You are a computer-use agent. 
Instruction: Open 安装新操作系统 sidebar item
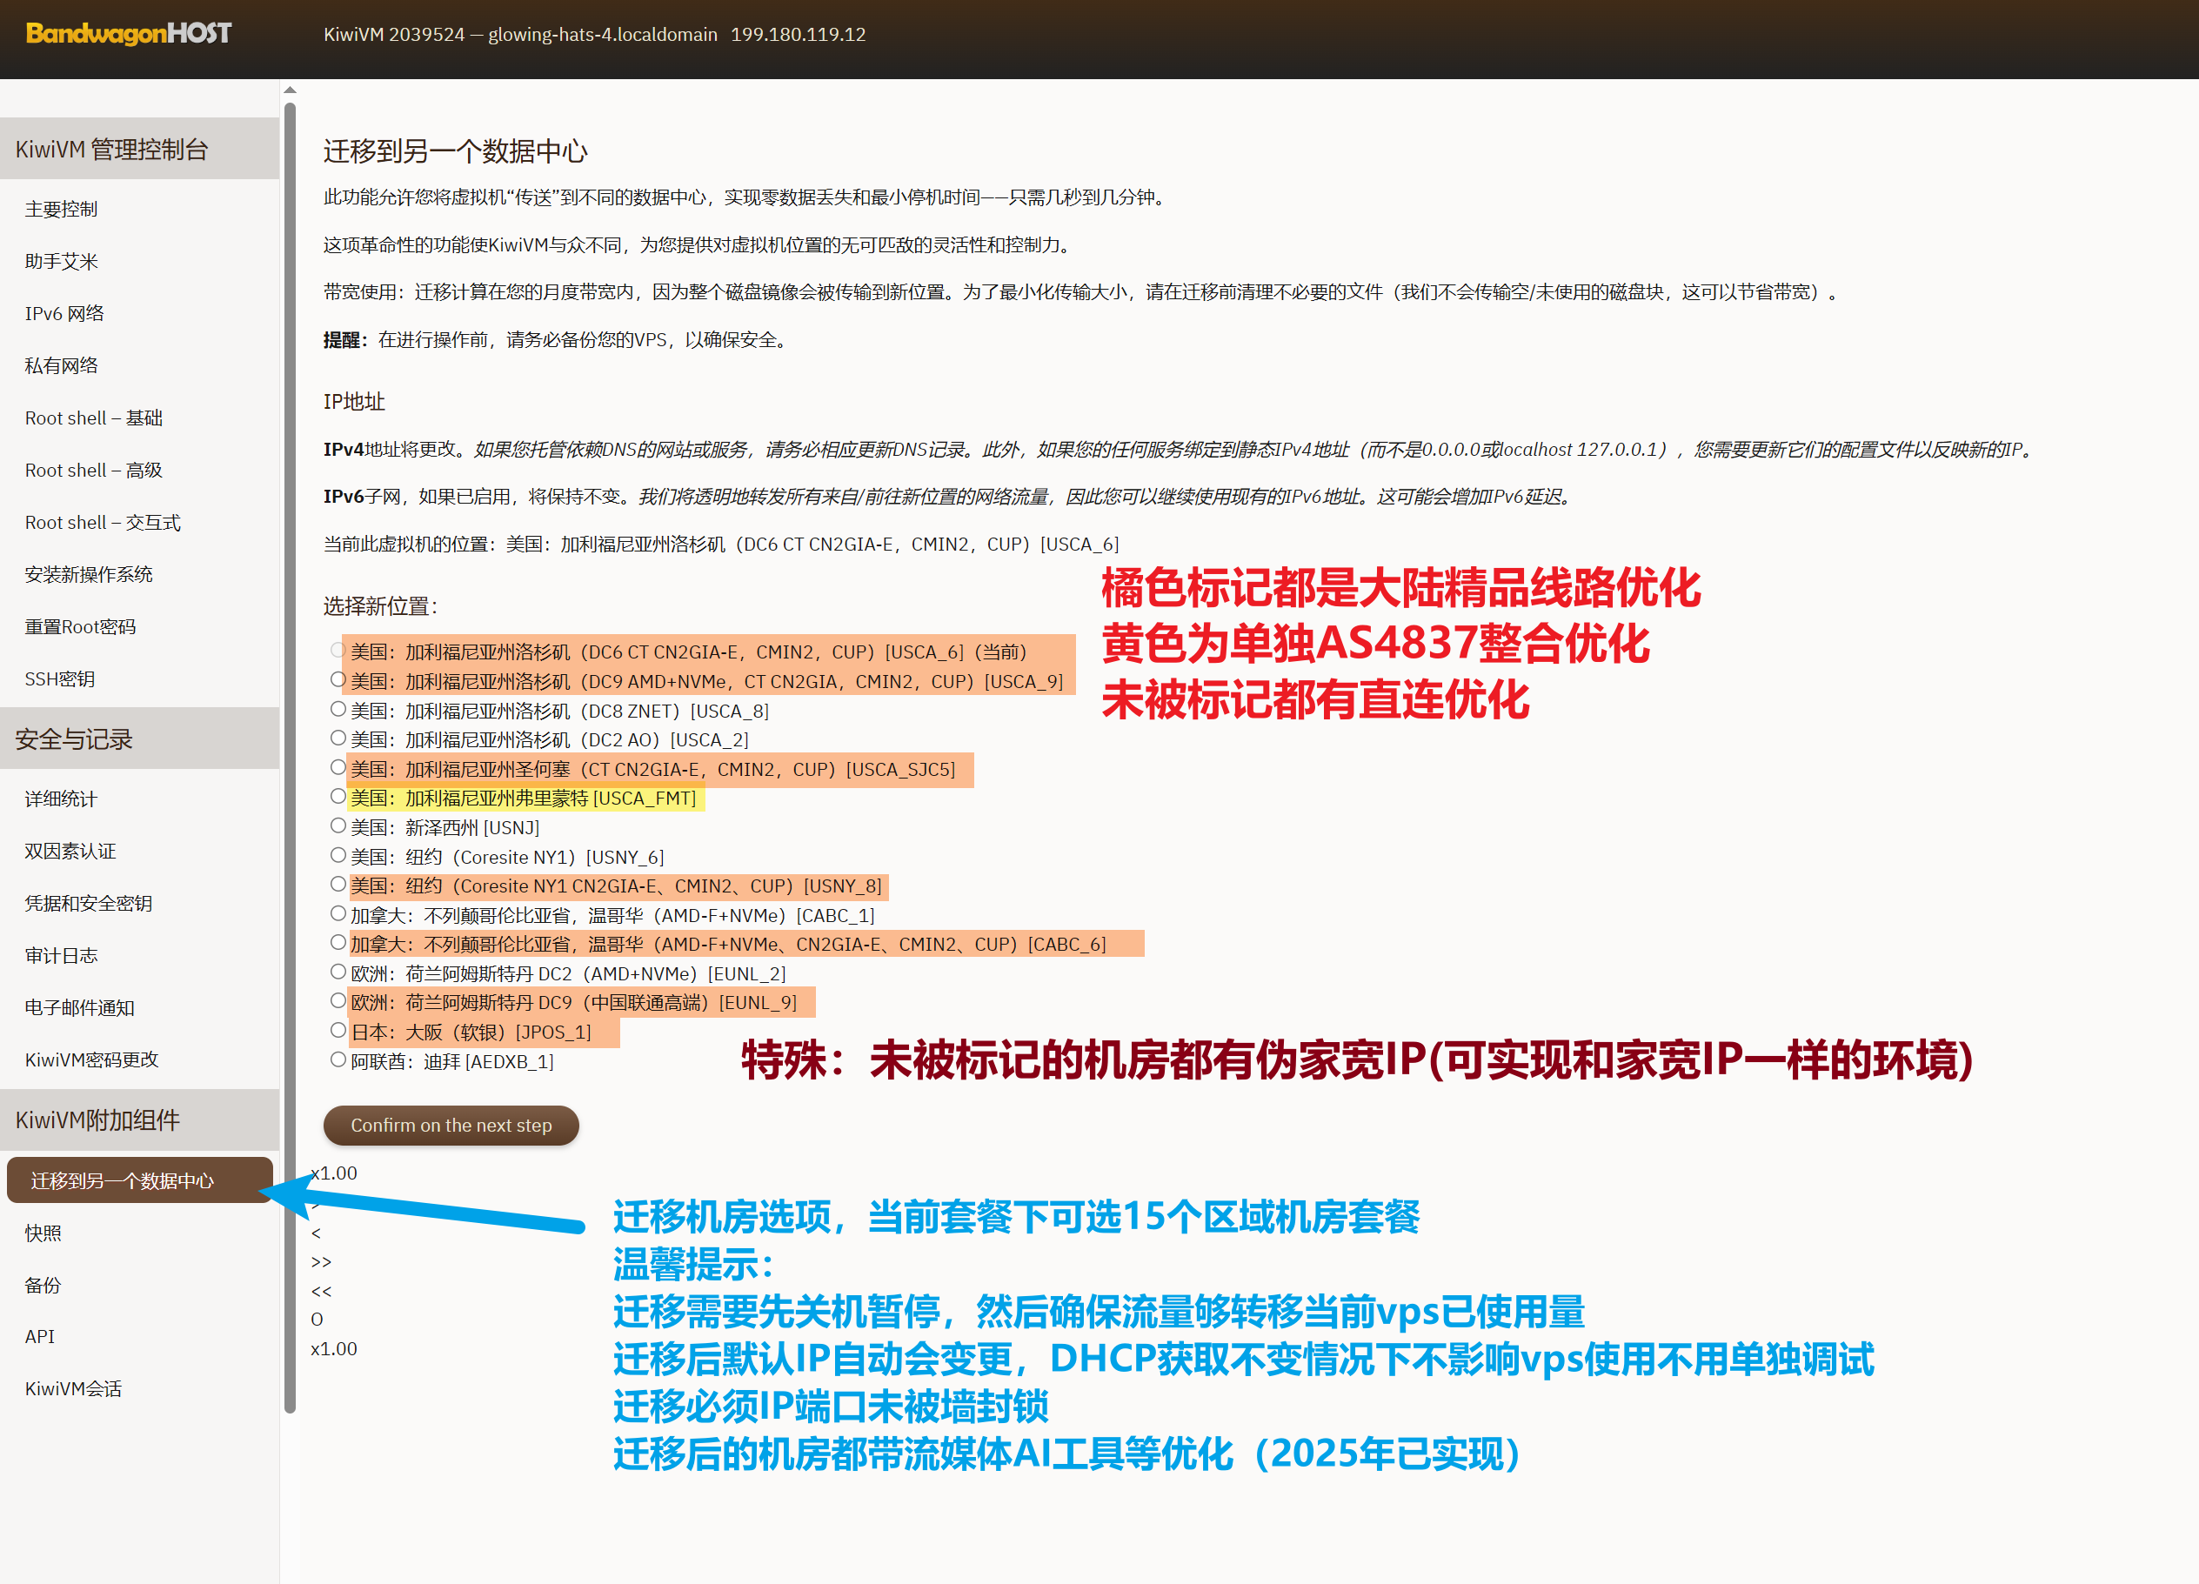click(88, 575)
